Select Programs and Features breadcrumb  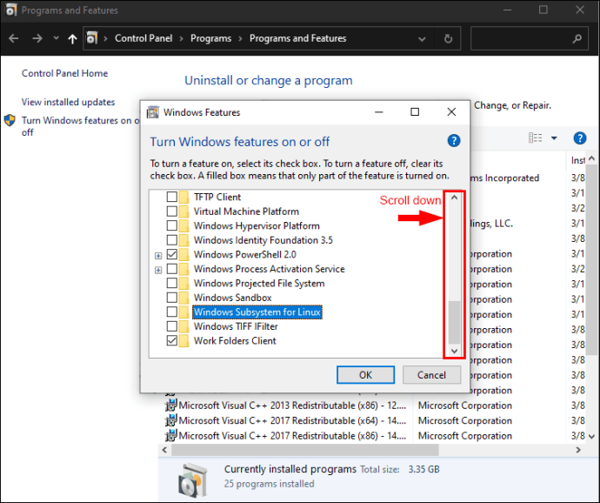(x=297, y=38)
